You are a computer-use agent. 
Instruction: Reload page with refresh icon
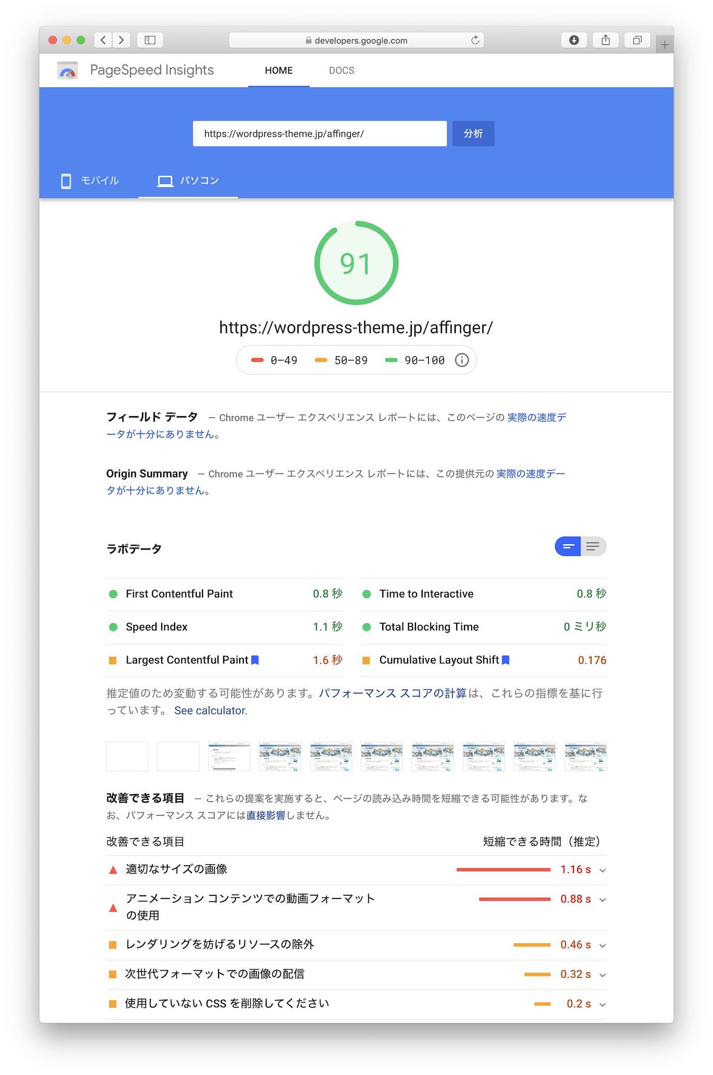(475, 40)
